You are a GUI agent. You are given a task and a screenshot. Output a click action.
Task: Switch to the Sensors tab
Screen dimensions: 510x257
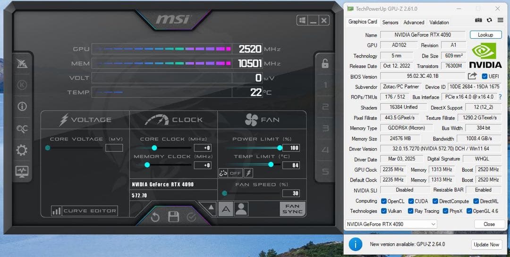pos(390,23)
